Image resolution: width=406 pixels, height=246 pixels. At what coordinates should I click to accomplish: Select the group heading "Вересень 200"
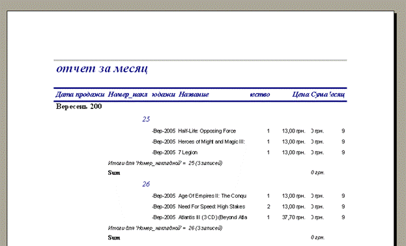click(x=79, y=106)
